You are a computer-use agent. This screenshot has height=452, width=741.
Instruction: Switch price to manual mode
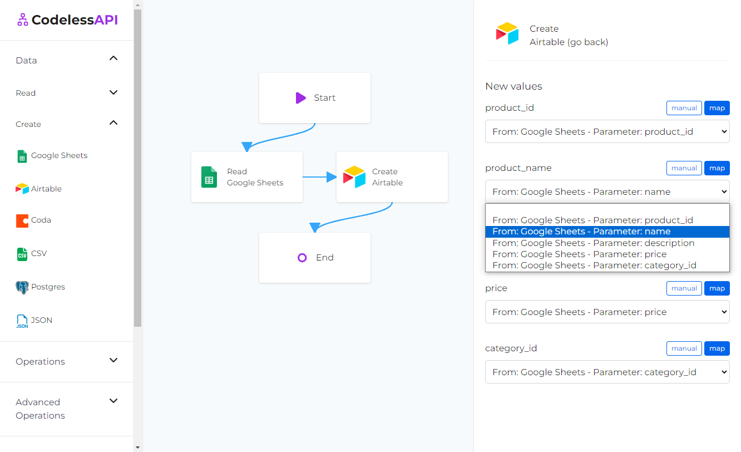(x=684, y=288)
